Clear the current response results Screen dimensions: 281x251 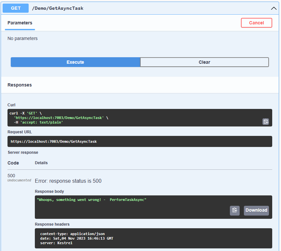click(204, 62)
